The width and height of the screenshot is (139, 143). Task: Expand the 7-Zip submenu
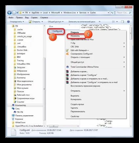pos(124,43)
